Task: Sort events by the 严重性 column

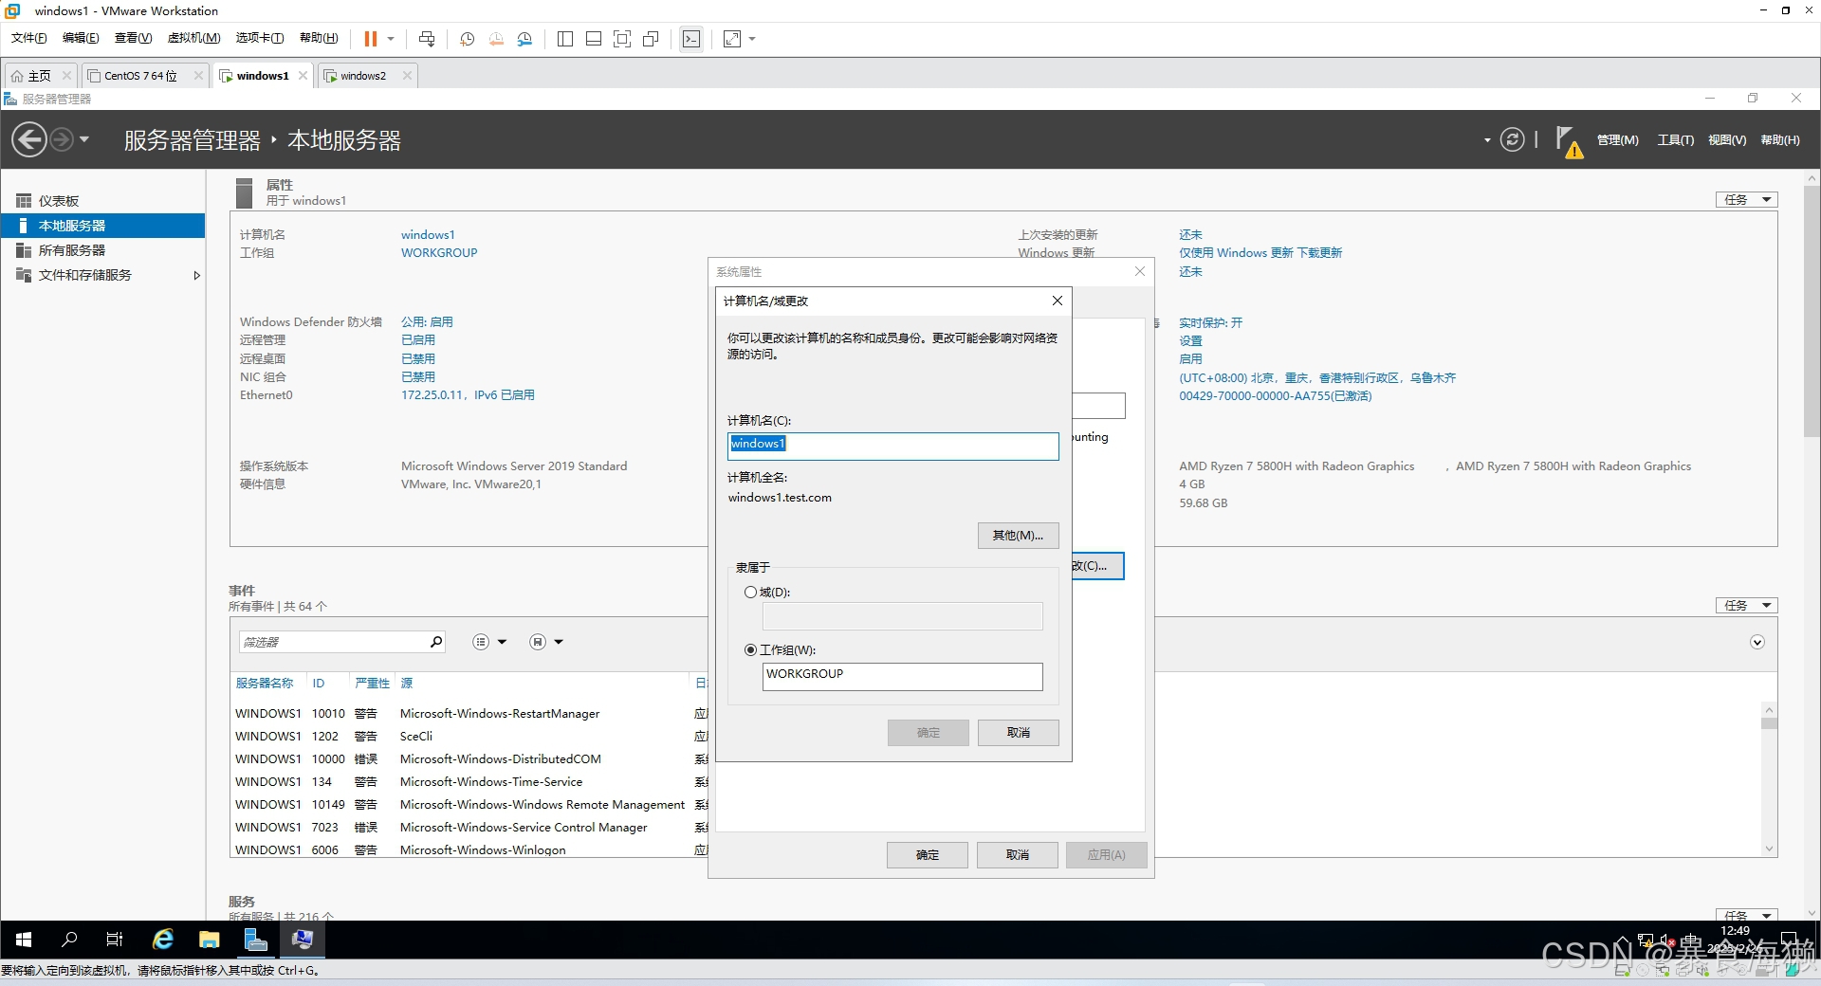Action: [x=372, y=684]
